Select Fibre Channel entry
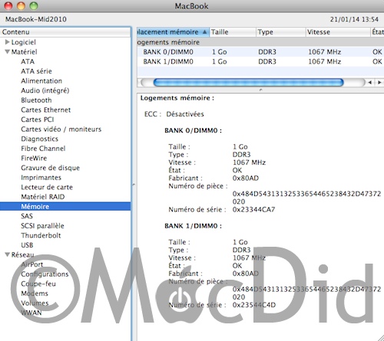 43,149
